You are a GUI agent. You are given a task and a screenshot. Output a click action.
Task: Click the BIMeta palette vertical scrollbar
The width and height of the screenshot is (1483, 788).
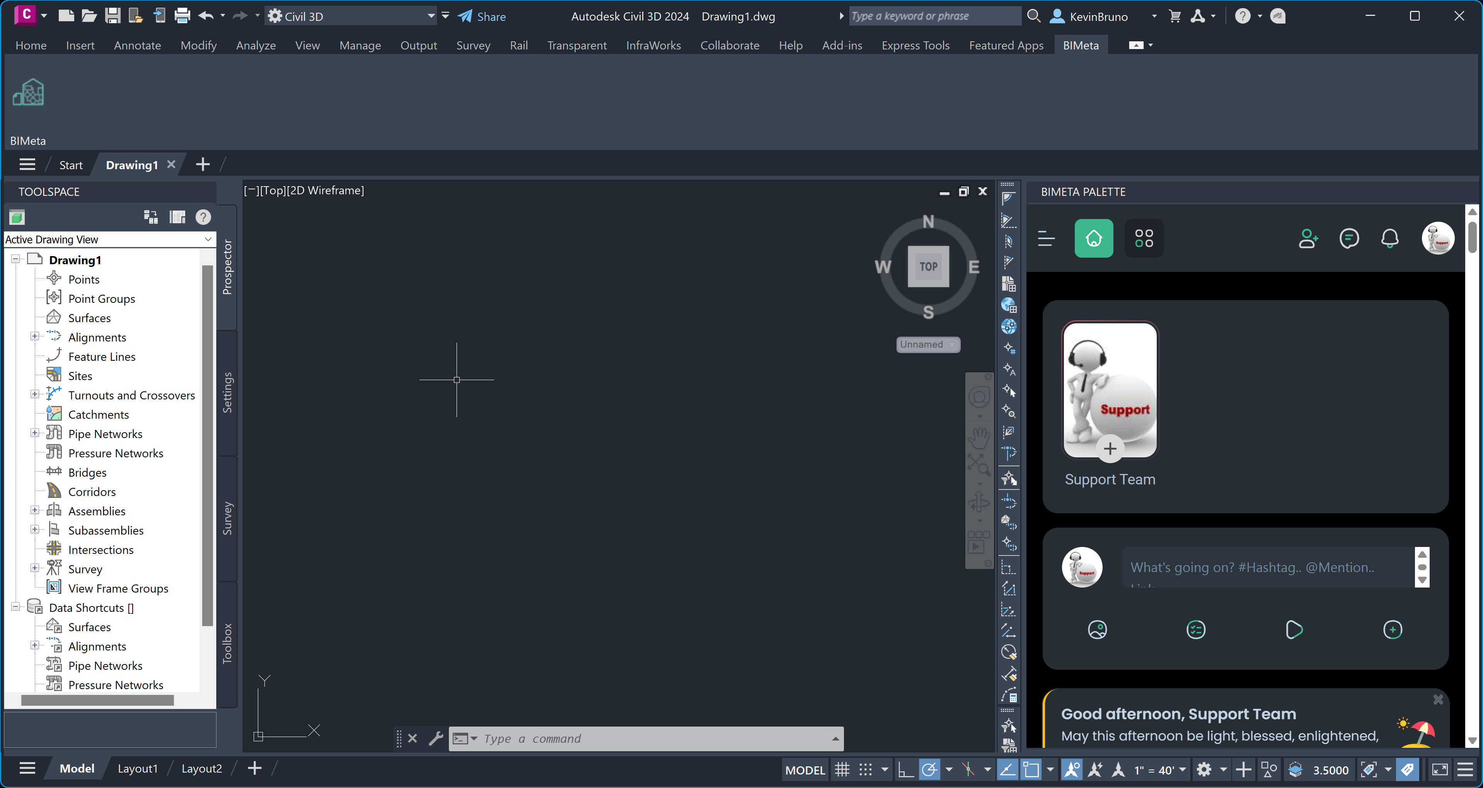tap(1472, 237)
